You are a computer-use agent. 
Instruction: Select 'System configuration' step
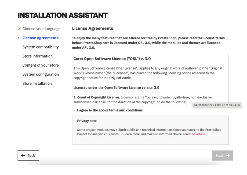tap(41, 74)
